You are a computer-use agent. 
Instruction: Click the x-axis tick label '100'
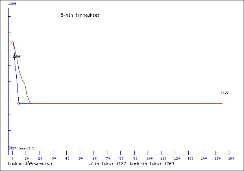tap(149, 158)
